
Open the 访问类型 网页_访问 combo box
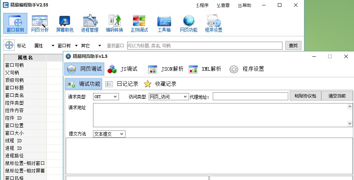pyautogui.click(x=169, y=97)
